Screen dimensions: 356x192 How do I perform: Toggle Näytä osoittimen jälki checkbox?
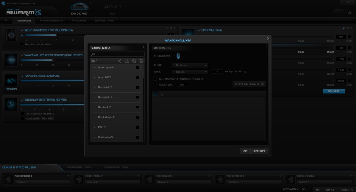click(x=23, y=119)
